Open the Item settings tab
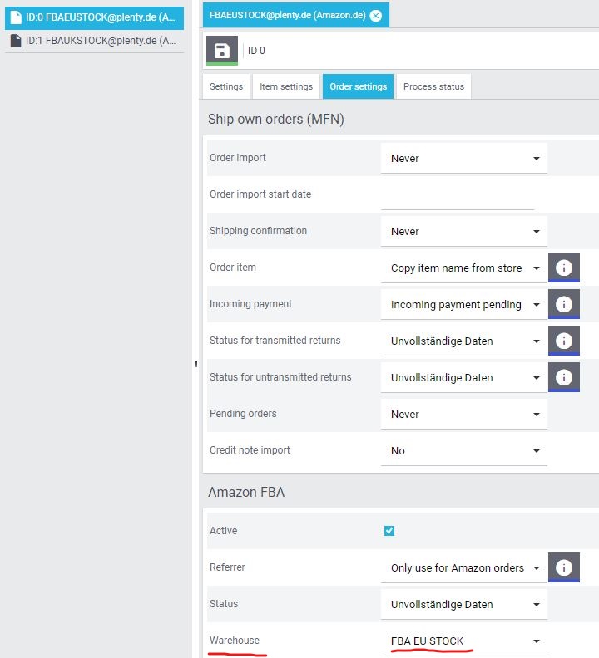 286,86
